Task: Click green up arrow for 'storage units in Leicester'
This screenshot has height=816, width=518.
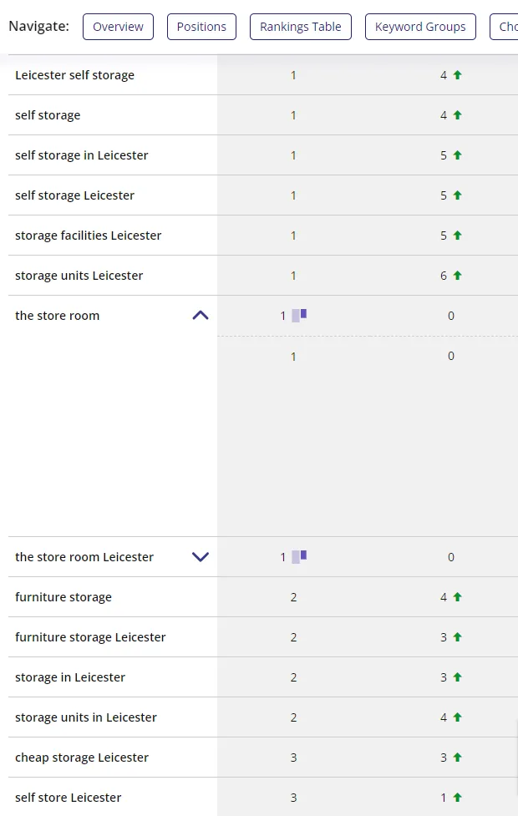Action: tap(457, 717)
